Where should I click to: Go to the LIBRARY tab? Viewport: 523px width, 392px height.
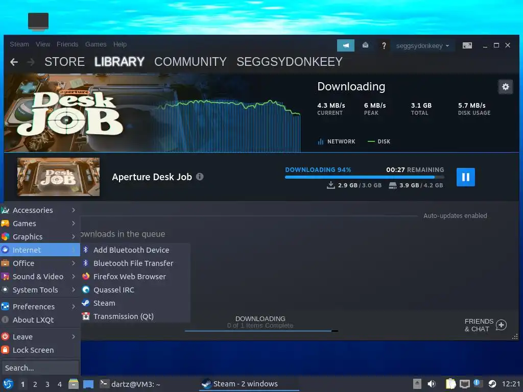120,62
